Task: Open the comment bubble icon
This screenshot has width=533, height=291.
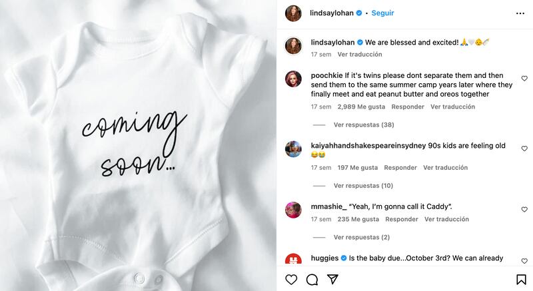Action: [x=312, y=279]
